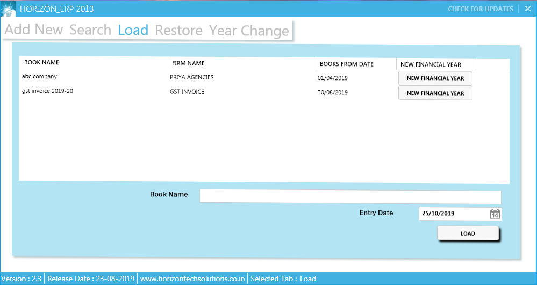Open the Entry Date calendar picker icon

tap(495, 214)
